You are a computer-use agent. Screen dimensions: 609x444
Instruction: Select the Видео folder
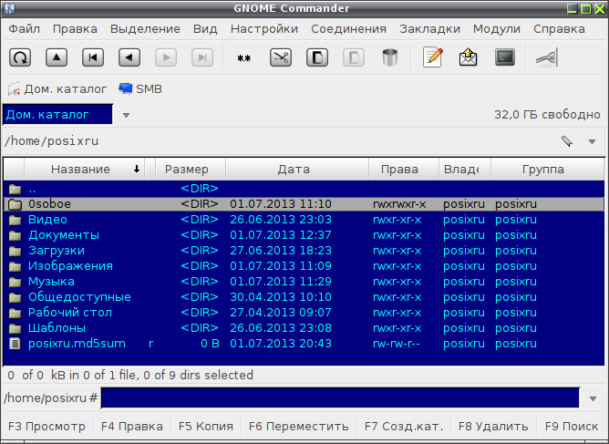tap(304, 220)
